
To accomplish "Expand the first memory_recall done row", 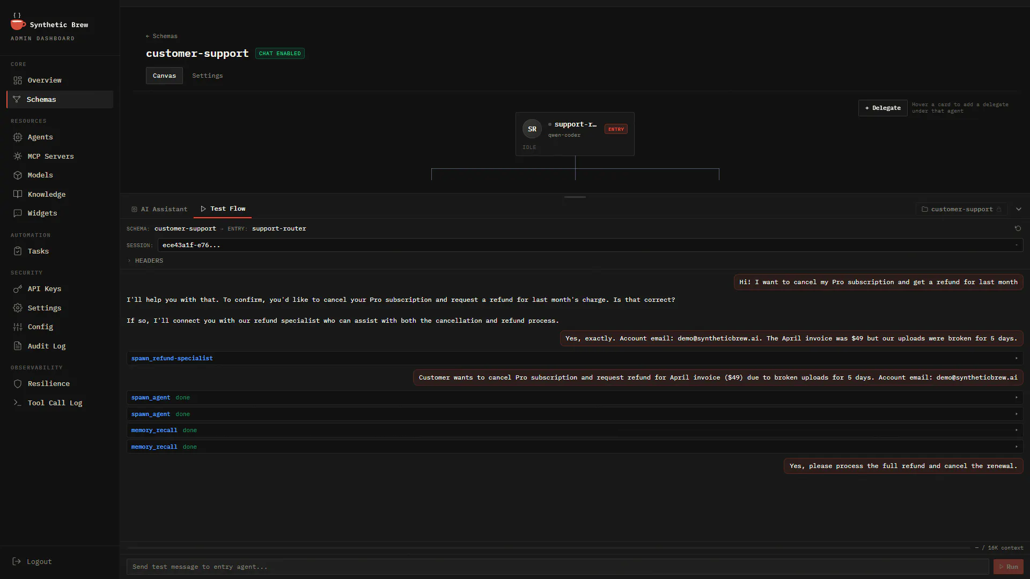I will click(x=575, y=430).
